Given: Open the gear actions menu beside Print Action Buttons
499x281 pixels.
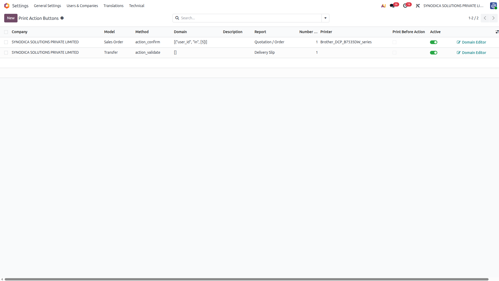Looking at the screenshot, I should [x=62, y=18].
